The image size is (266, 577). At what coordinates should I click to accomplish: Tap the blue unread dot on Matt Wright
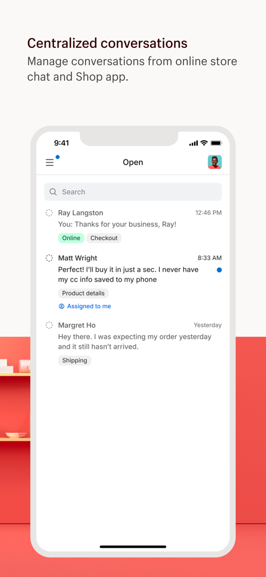[219, 270]
